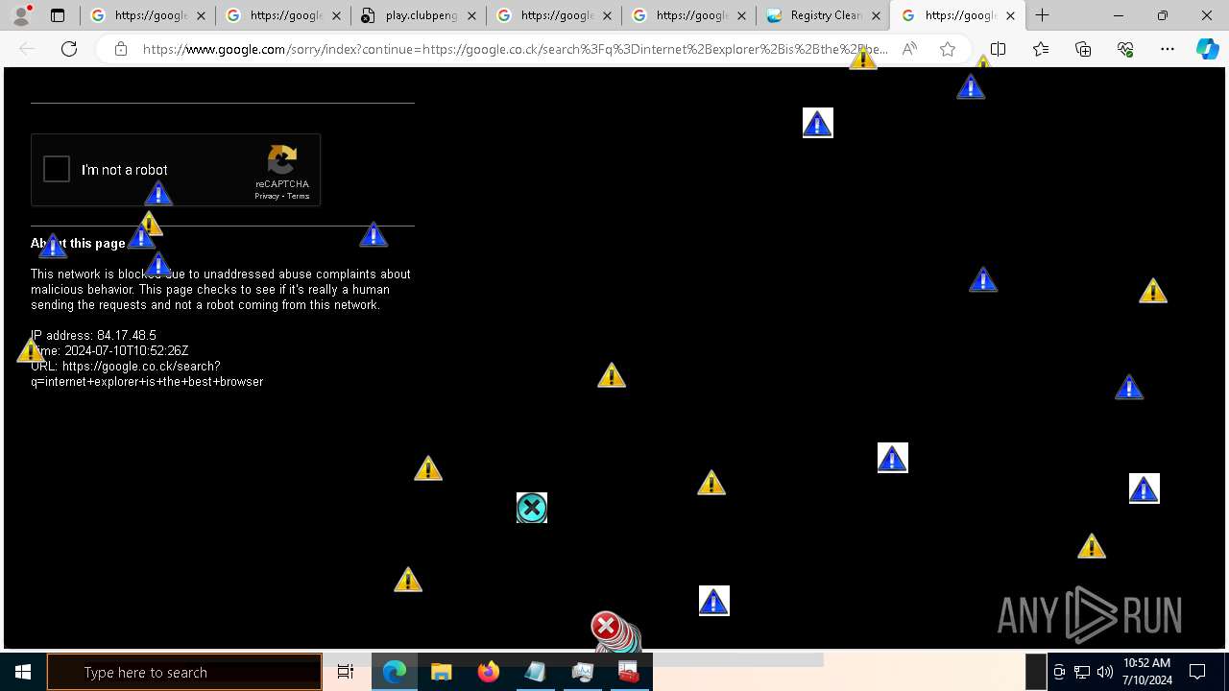Open Firefox from taskbar
The height and width of the screenshot is (691, 1229).
[489, 672]
